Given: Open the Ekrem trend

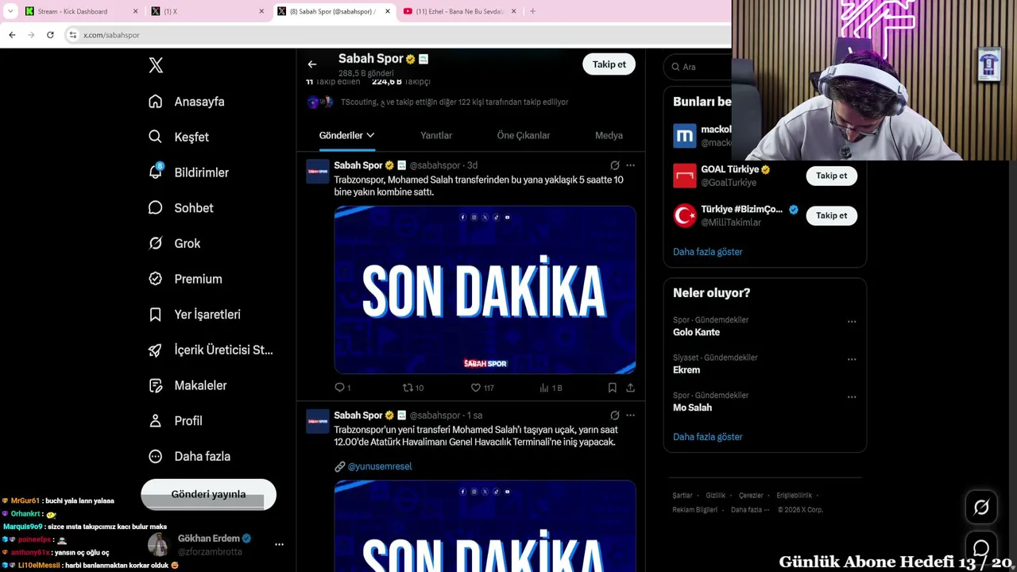Looking at the screenshot, I should (x=686, y=370).
